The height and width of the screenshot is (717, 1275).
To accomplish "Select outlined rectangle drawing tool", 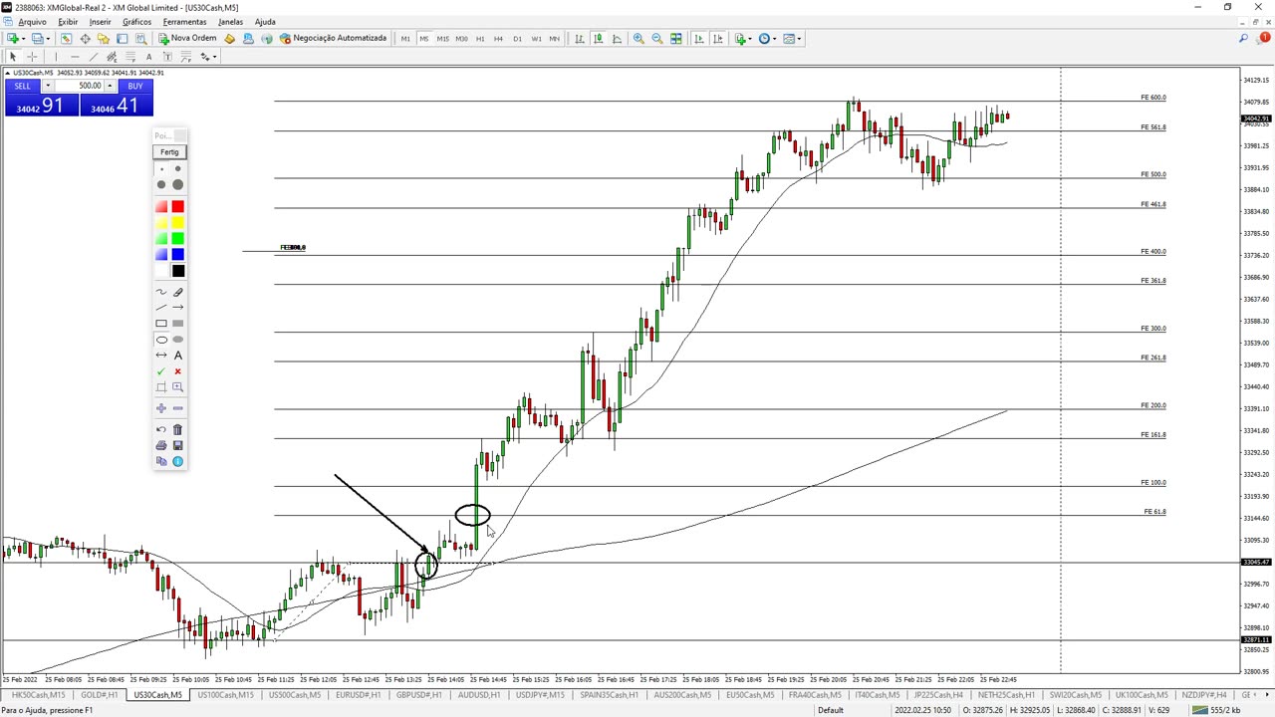I will [161, 324].
